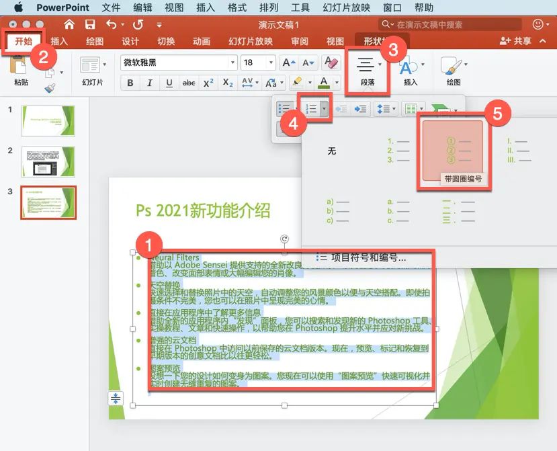Click the Home icon in title bar
The image size is (557, 451).
click(x=69, y=24)
